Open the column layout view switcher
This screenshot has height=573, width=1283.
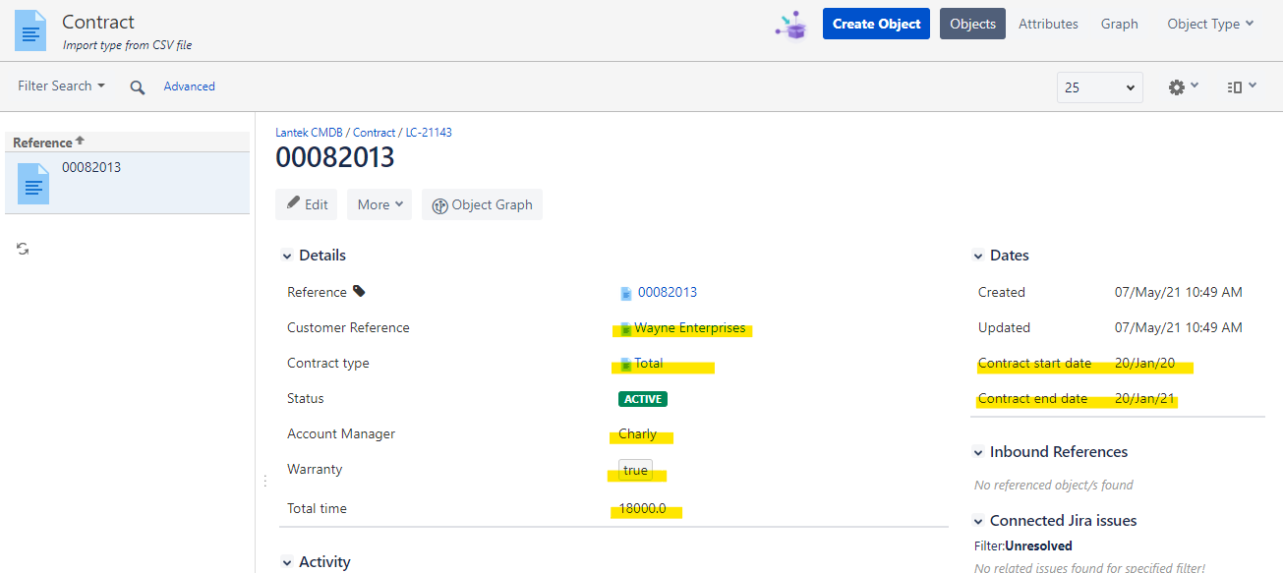(1242, 86)
